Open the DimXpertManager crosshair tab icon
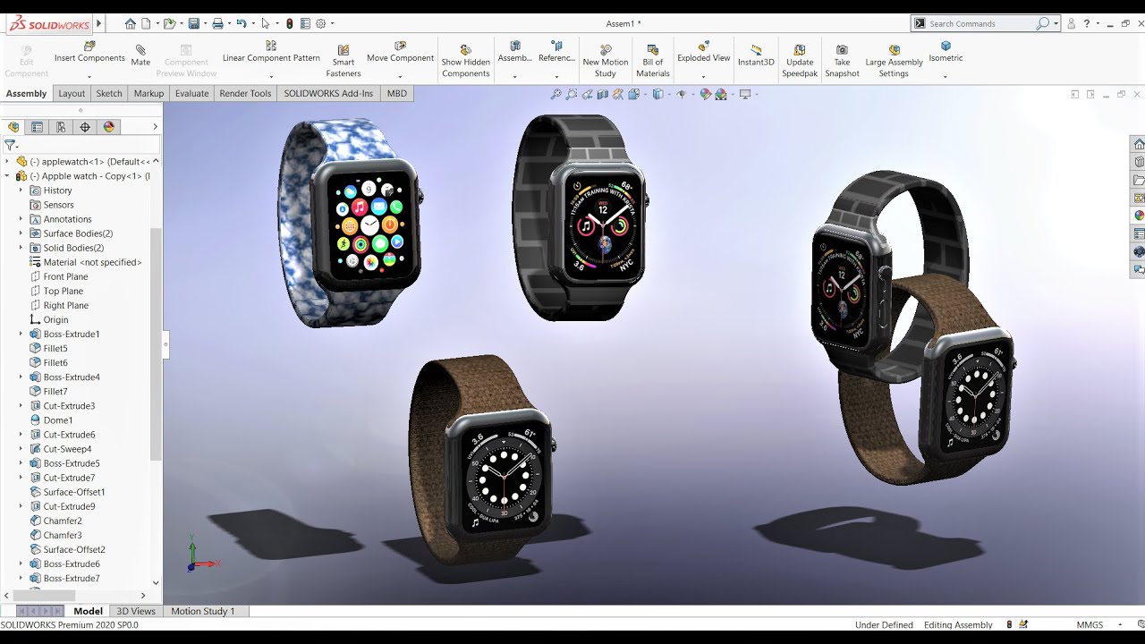 [x=85, y=127]
